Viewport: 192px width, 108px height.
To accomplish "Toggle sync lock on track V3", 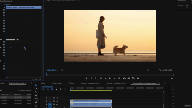I will point(54,98).
